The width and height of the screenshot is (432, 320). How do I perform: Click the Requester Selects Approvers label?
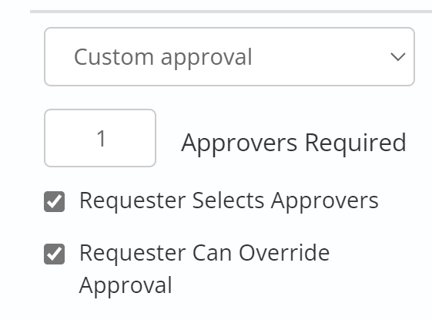click(x=229, y=200)
